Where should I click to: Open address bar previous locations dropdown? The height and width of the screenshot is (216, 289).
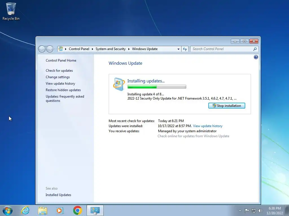(178, 49)
